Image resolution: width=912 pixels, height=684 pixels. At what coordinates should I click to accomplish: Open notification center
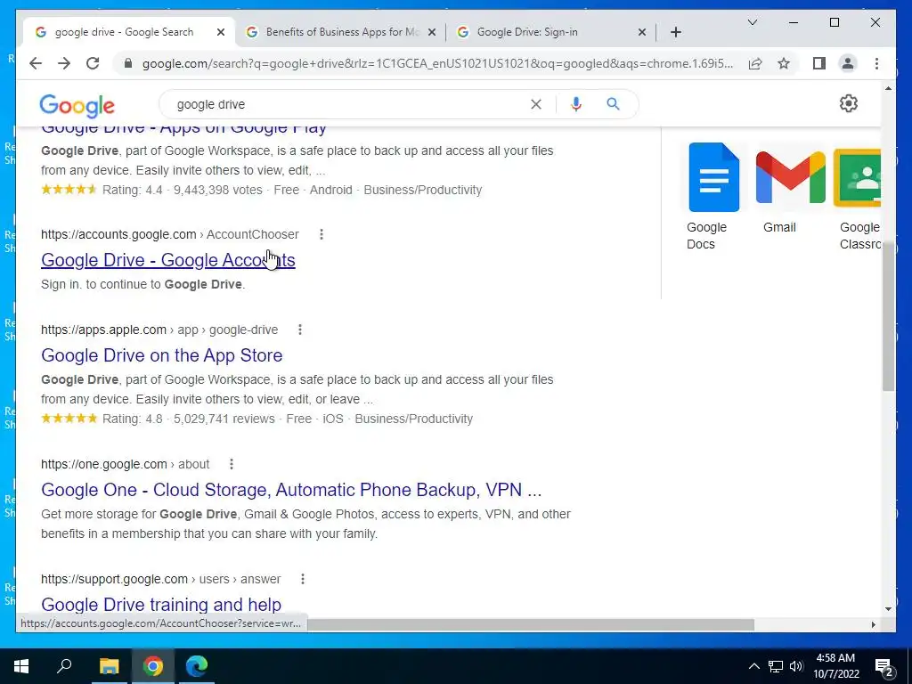pyautogui.click(x=884, y=667)
